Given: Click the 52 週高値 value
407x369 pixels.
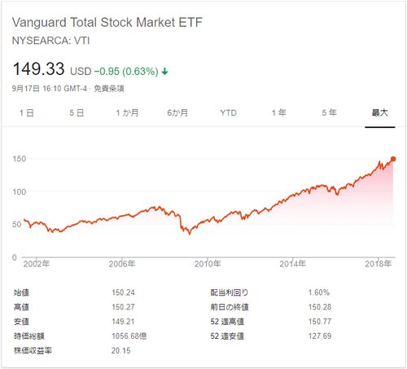Looking at the screenshot, I should pos(320,322).
